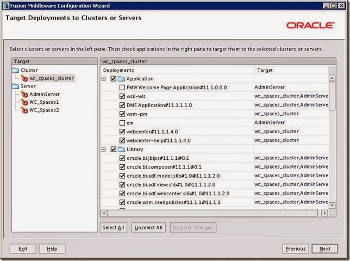Click the 'webcenter#11.1.1.4.0' deployment name
This screenshot has width=350, height=261.
pyautogui.click(x=152, y=132)
